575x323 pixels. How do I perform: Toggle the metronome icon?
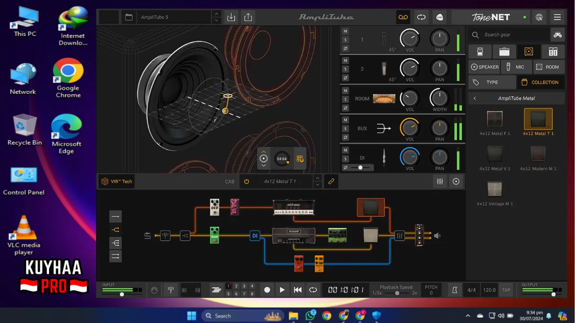455,290
